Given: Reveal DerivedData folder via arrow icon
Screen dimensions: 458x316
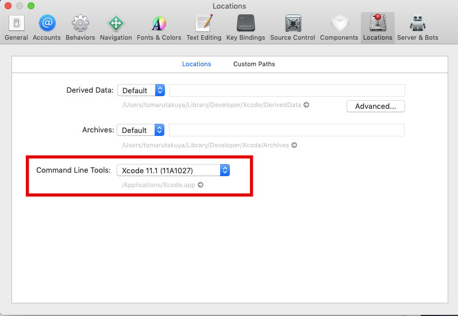Looking at the screenshot, I should (306, 105).
